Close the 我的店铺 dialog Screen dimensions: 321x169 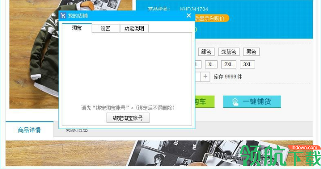tap(189, 15)
